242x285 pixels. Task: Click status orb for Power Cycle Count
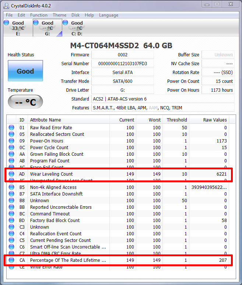(11, 147)
